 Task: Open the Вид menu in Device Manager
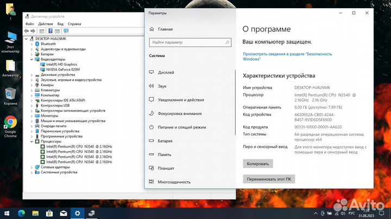(60, 24)
